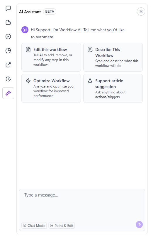
Task: Select the circled checkmark sidebar icon
Action: (8, 37)
